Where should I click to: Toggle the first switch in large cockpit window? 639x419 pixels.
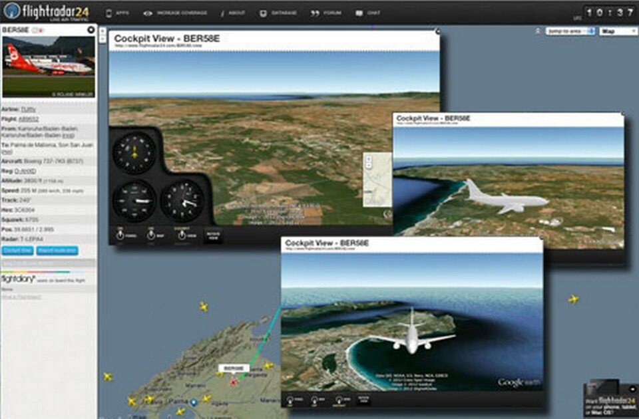(120, 235)
